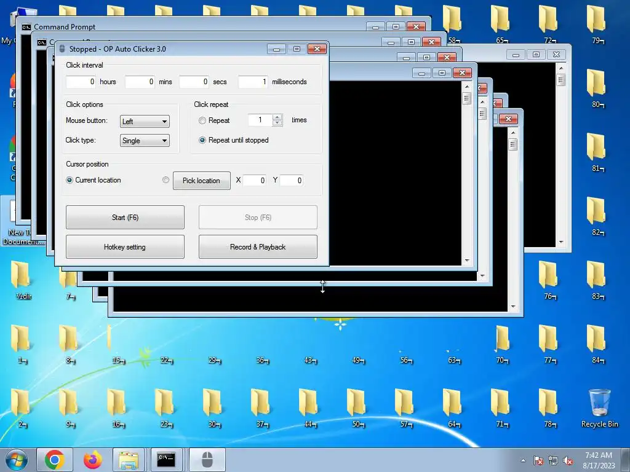Click scroll-down arrow of front black console

pyautogui.click(x=467, y=261)
